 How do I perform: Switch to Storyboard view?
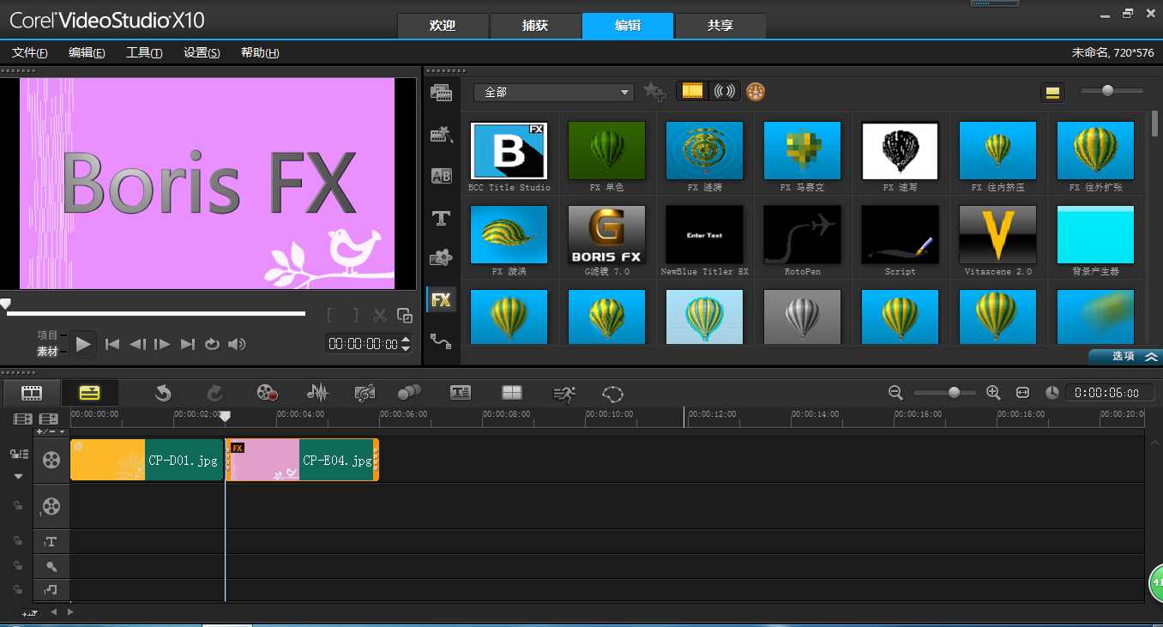[32, 393]
